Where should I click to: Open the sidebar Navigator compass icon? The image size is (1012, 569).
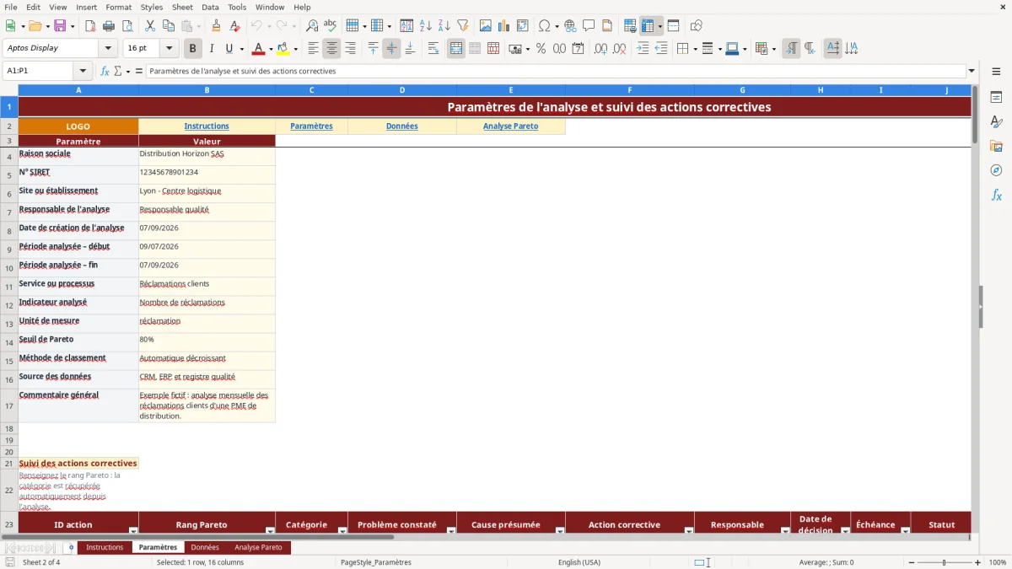(x=996, y=170)
